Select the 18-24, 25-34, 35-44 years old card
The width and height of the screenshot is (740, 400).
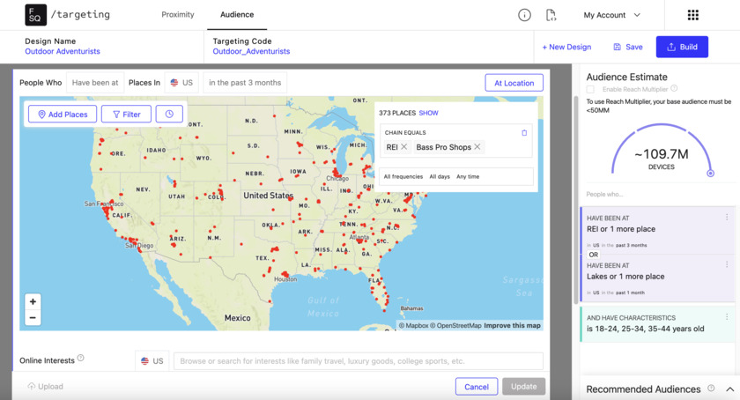[x=657, y=323]
